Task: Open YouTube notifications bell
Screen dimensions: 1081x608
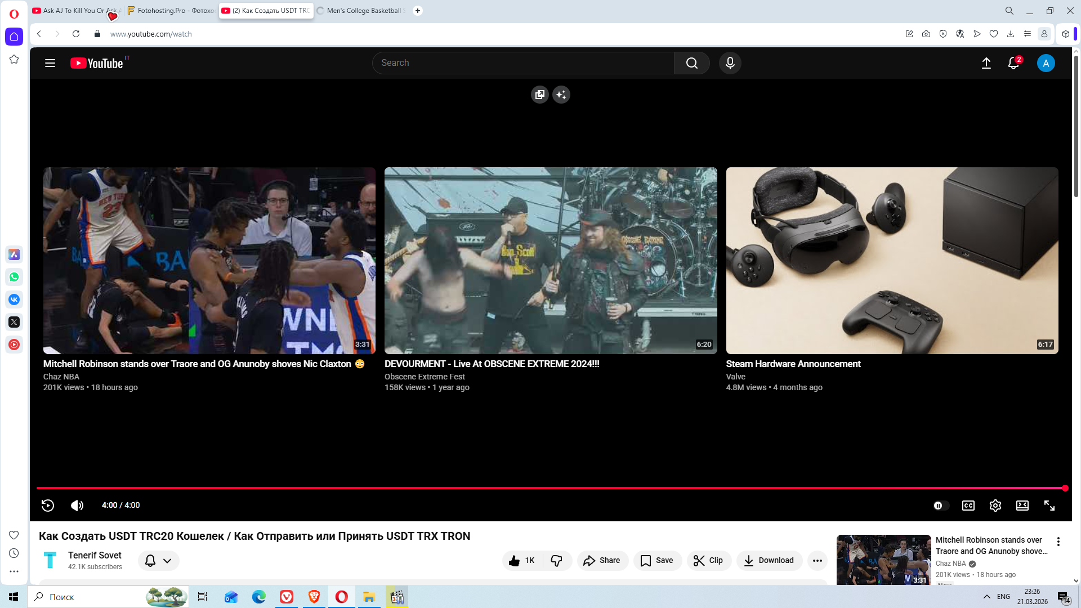Action: pos(1013,63)
